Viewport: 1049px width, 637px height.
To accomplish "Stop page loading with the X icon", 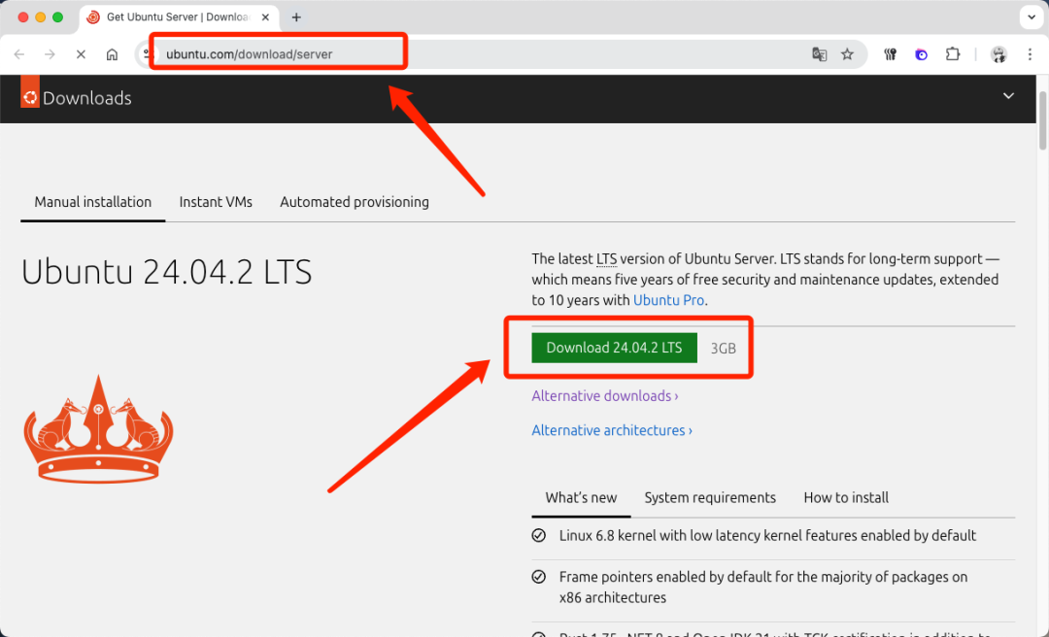I will pos(81,54).
